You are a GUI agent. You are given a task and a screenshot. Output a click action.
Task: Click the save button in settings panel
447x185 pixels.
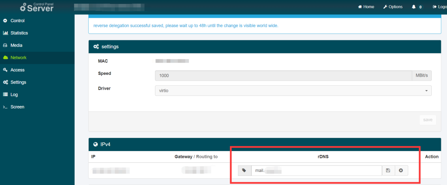(x=428, y=120)
